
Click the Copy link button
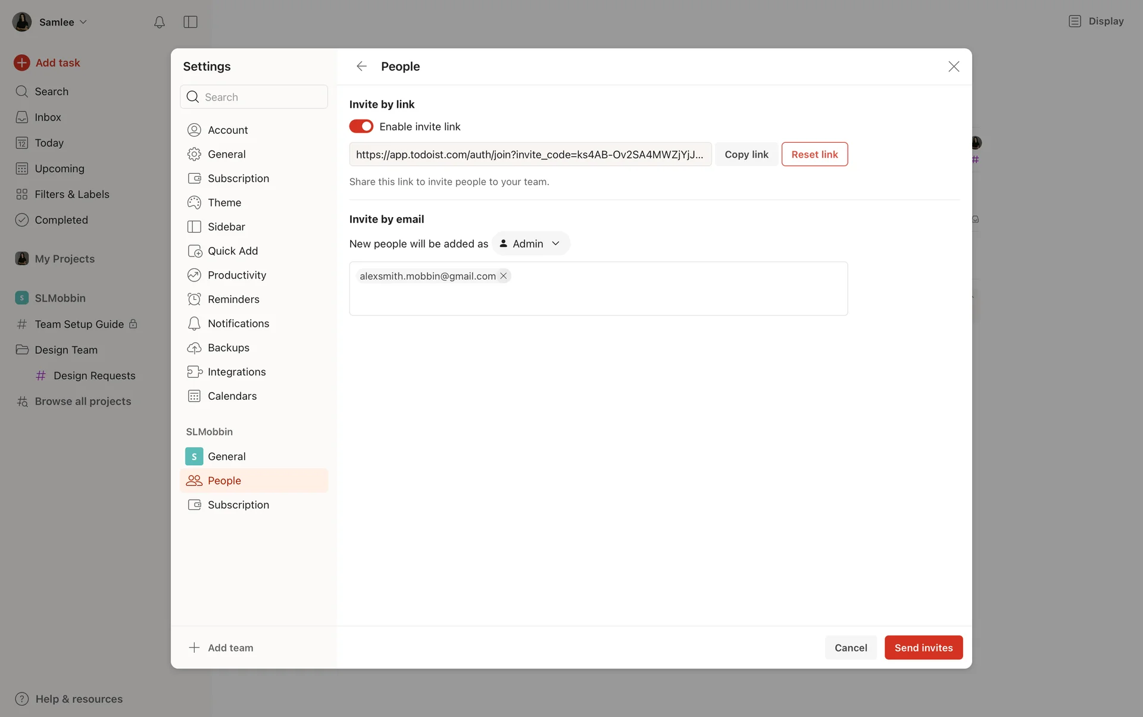click(x=746, y=154)
